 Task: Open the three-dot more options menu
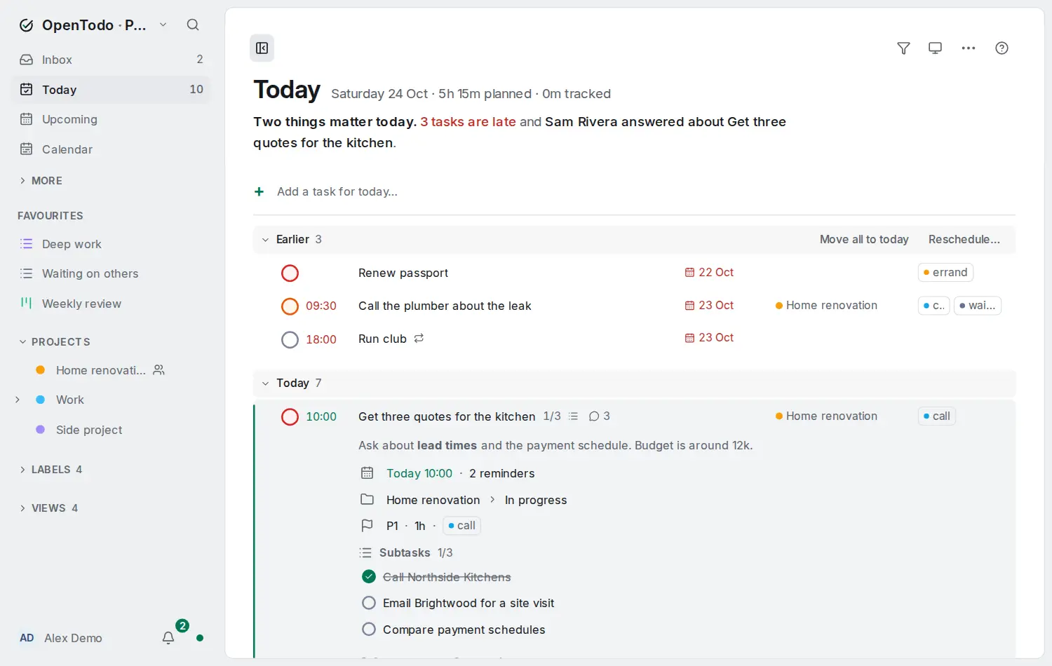coord(969,48)
